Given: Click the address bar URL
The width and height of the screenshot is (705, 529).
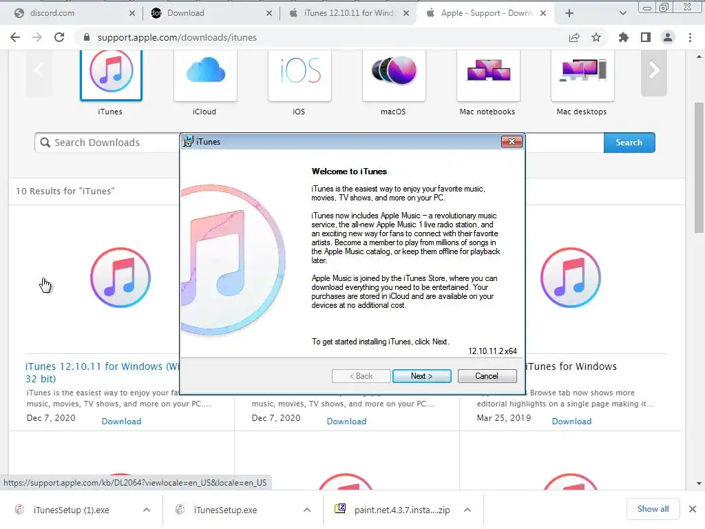Looking at the screenshot, I should (x=177, y=37).
